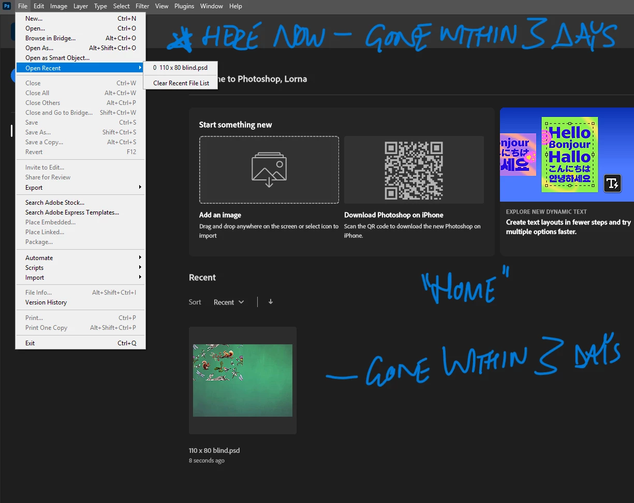The image size is (634, 503).
Task: Select Search Adobe Express Templates... entry
Action: [81, 212]
